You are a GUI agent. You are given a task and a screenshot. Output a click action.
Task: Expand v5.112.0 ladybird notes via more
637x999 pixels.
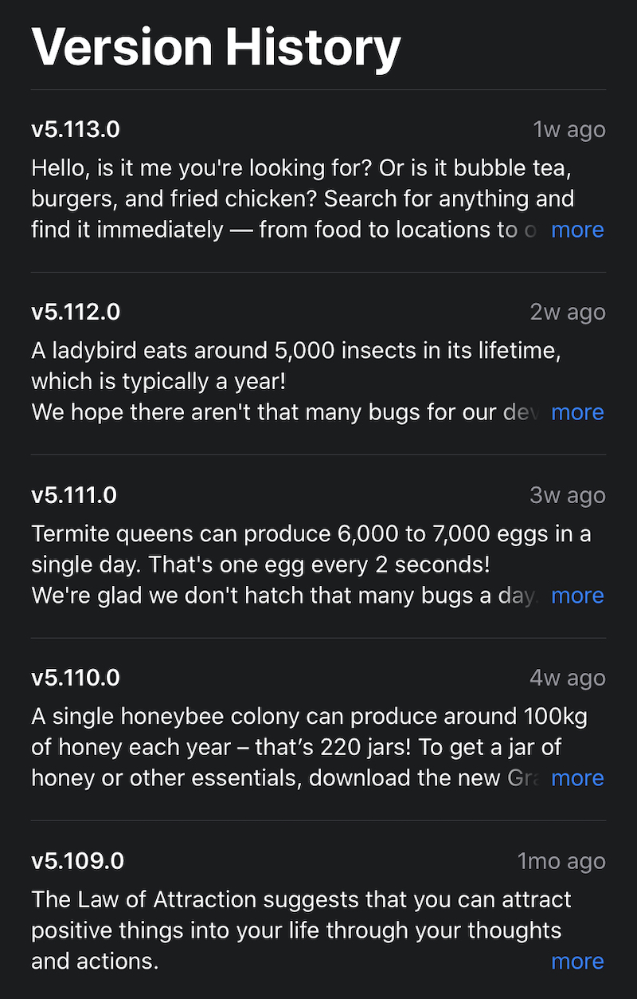(x=577, y=412)
